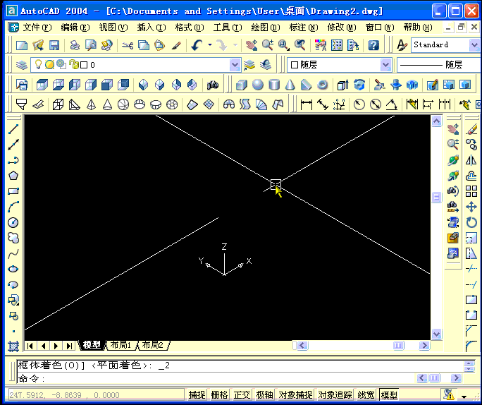This screenshot has height=405, width=482.
Task: Select the Revision Cloud tool
Action: 13,238
